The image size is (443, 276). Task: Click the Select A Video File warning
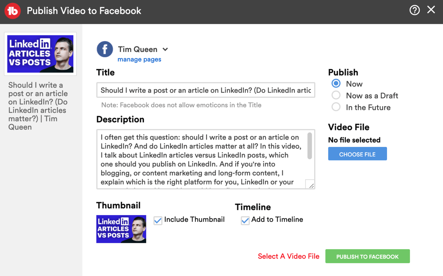289,256
